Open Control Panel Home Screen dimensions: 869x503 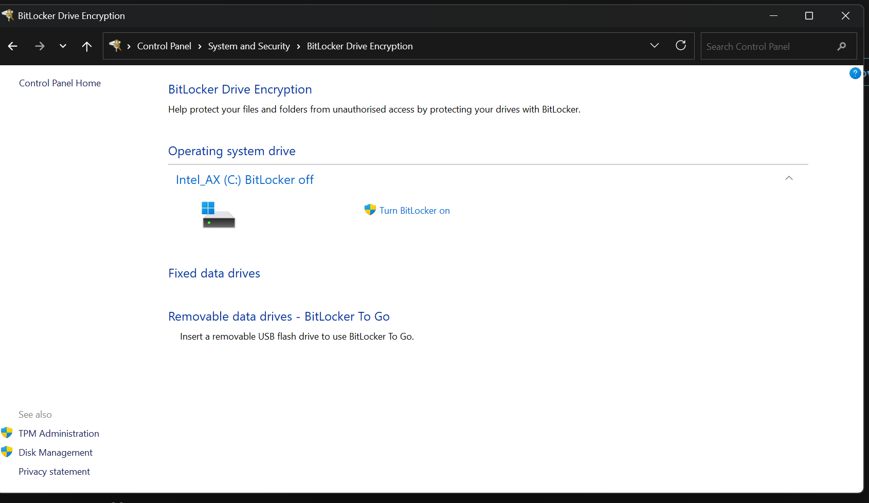coord(60,83)
